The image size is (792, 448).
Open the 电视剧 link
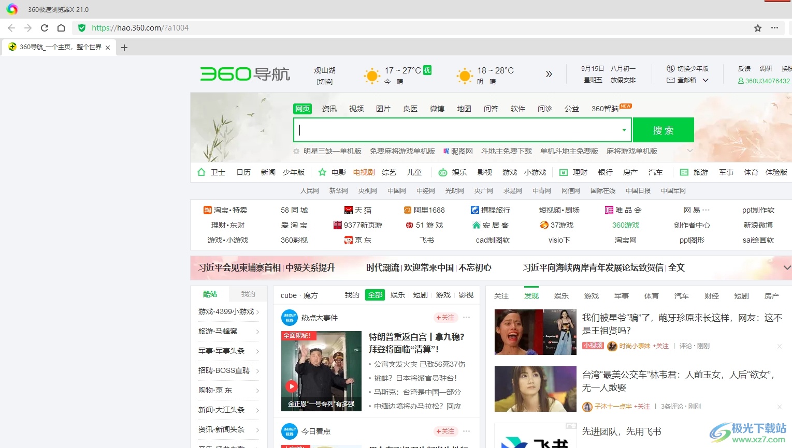click(x=364, y=172)
